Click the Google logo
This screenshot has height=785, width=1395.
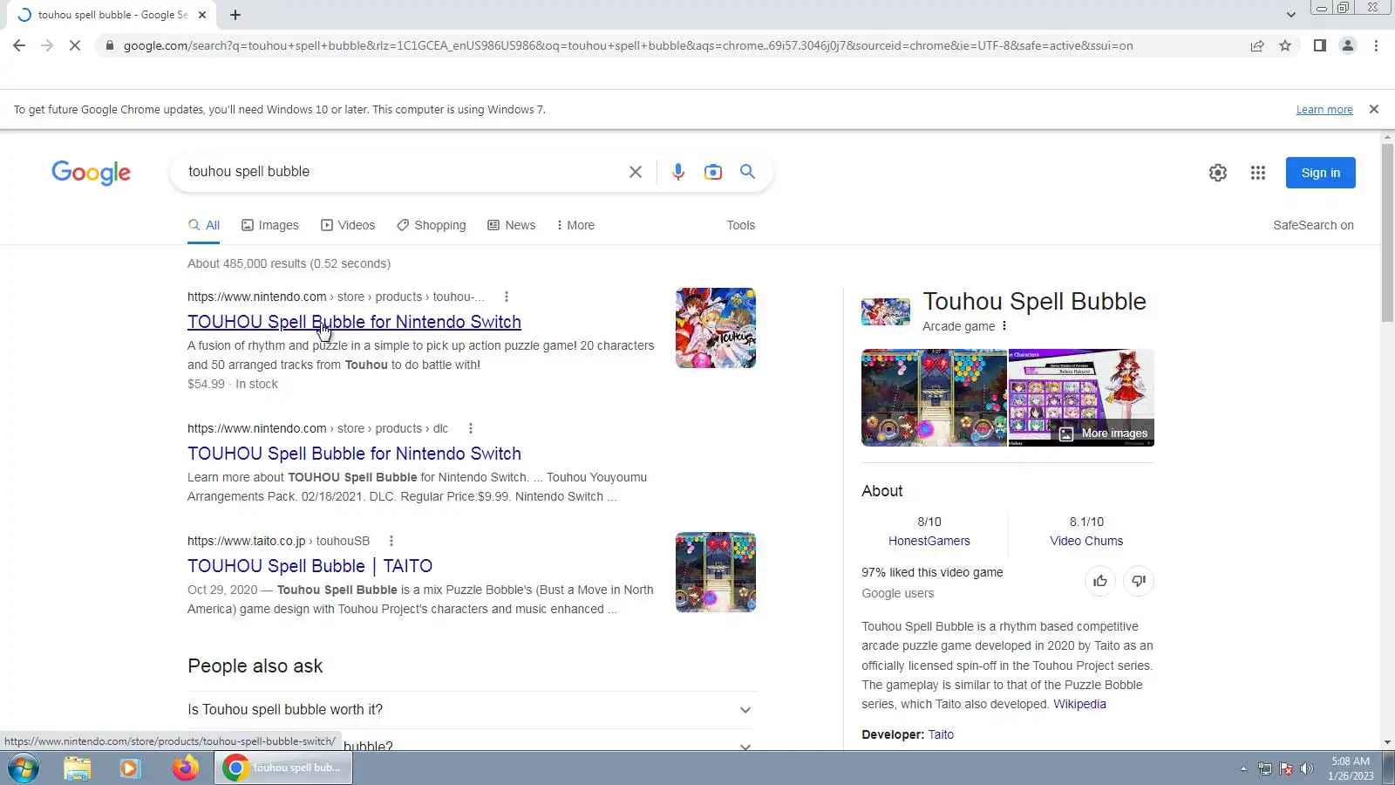pos(91,173)
